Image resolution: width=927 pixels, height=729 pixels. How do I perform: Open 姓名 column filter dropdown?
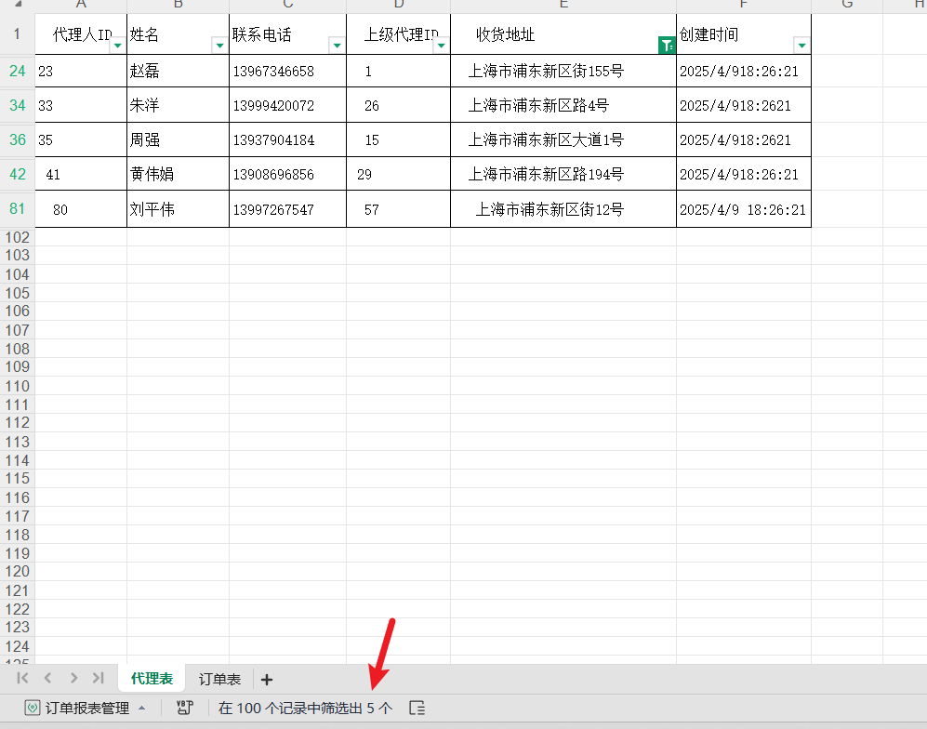pos(219,45)
